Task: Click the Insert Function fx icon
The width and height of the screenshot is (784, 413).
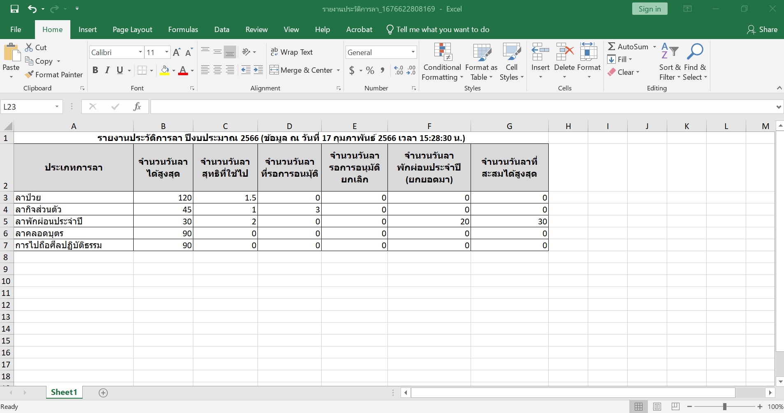Action: coord(137,107)
